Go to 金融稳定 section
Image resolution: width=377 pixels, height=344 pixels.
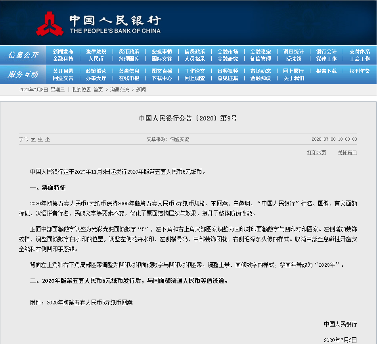point(260,52)
